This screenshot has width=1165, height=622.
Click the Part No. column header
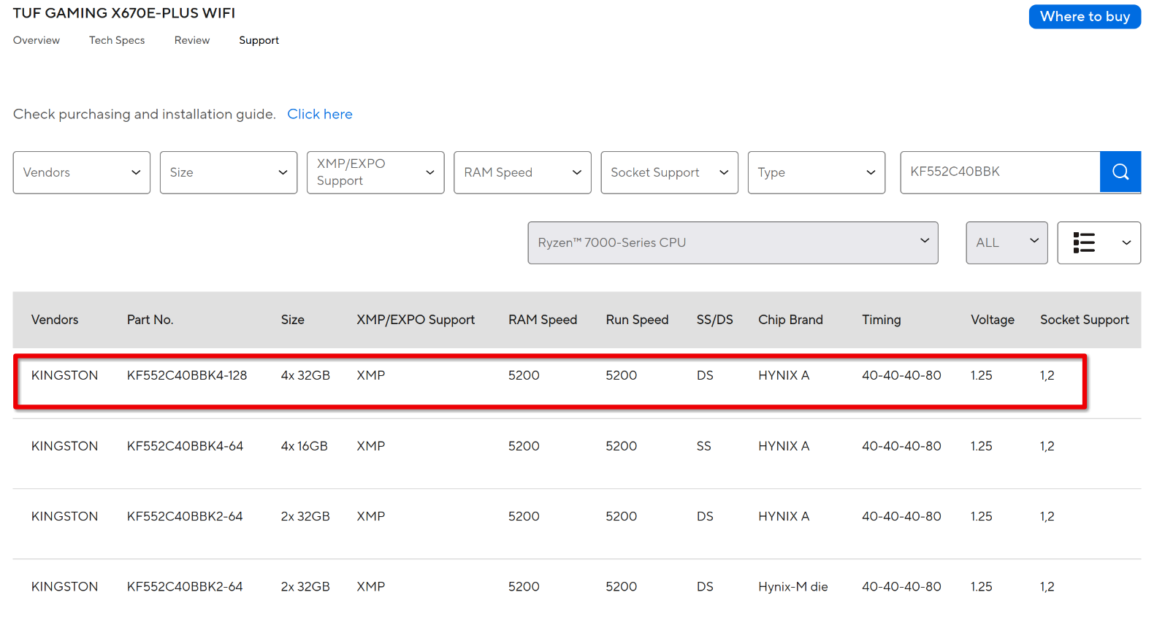pyautogui.click(x=150, y=320)
